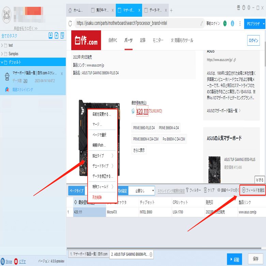Click the import task icon beside 全てのタスク
Image resolution: width=266 pixels, height=266 pixels.
50,35
